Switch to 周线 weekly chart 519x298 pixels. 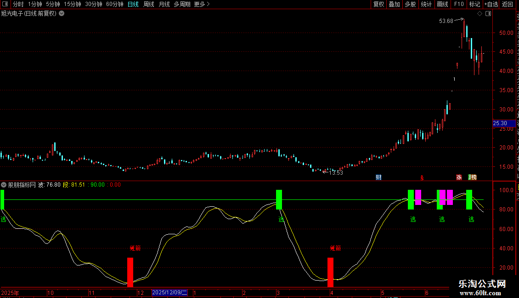click(149, 4)
